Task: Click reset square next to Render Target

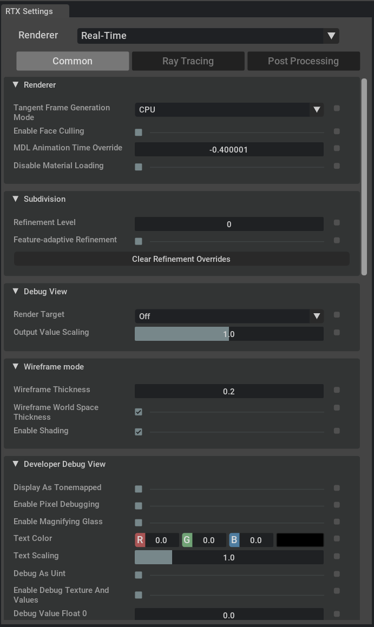Action: point(337,315)
